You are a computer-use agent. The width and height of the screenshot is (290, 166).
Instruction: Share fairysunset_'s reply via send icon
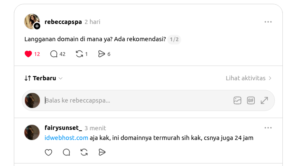(102, 152)
